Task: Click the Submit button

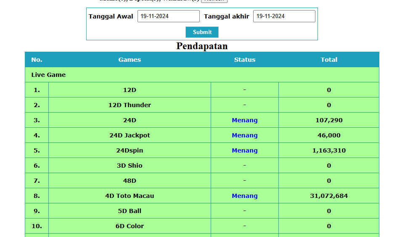Action: pyautogui.click(x=202, y=32)
